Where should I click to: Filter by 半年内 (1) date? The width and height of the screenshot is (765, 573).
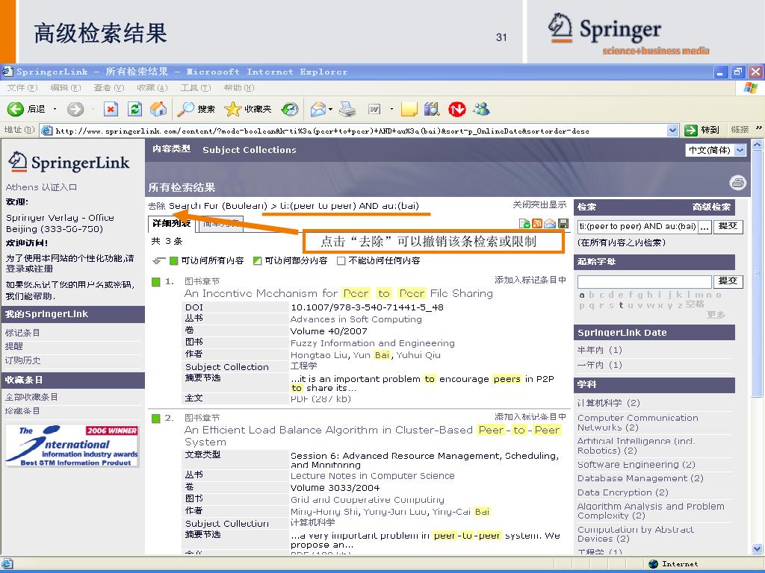(x=600, y=350)
